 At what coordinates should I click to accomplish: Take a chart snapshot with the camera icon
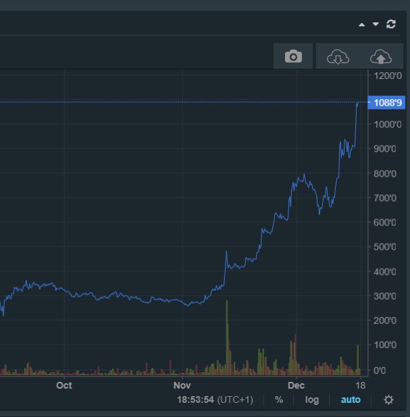coord(293,56)
